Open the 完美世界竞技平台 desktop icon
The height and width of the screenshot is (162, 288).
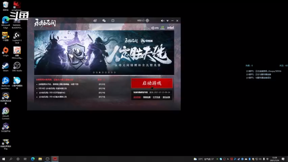5,144
